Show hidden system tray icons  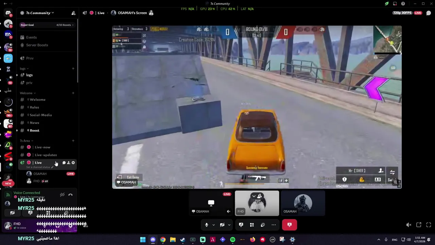(x=379, y=240)
